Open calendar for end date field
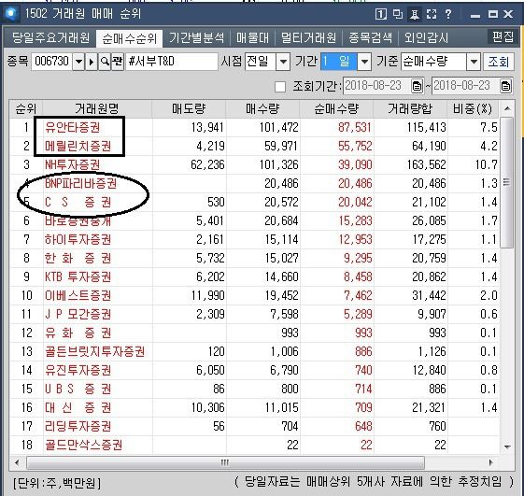Image resolution: width=524 pixels, height=496 pixels. tap(505, 86)
